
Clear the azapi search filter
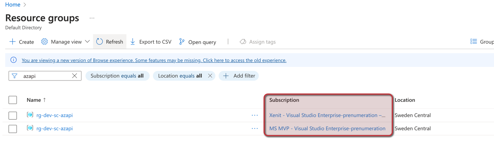(x=74, y=76)
